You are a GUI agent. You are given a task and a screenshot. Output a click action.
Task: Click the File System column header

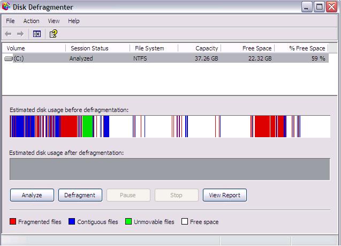pos(153,48)
